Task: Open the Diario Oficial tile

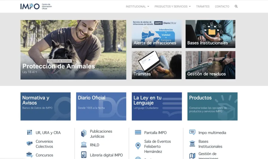Action: point(101,106)
